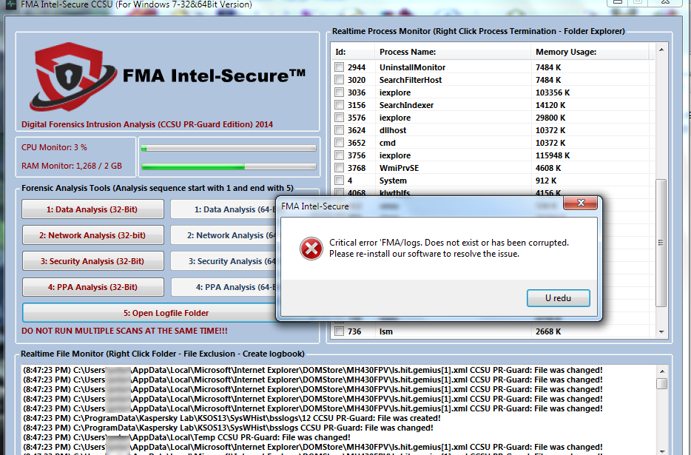This screenshot has height=455, width=691.
Task: Run 4: PPA Analysis 64-bit button
Action: (223, 287)
